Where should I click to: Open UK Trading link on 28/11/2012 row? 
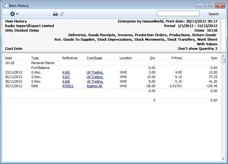(95, 81)
